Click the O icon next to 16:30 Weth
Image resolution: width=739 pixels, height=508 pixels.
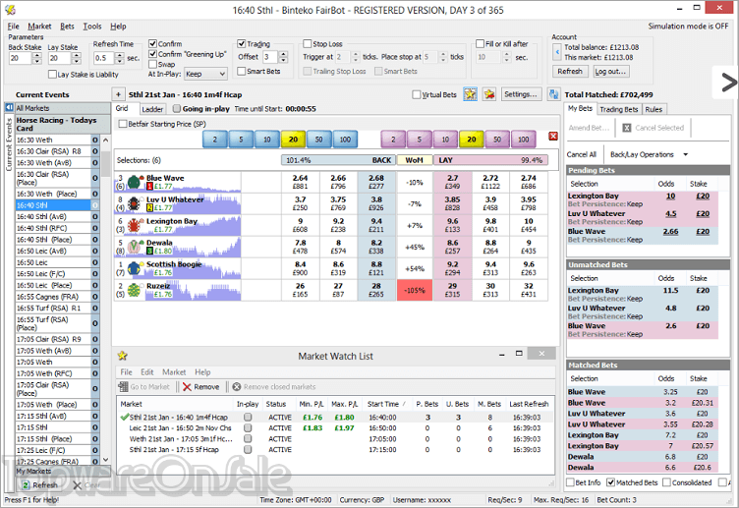(x=94, y=140)
